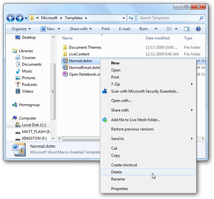Image resolution: width=214 pixels, height=199 pixels.
Task: Select the Normal.dotm file
Action: [77, 61]
